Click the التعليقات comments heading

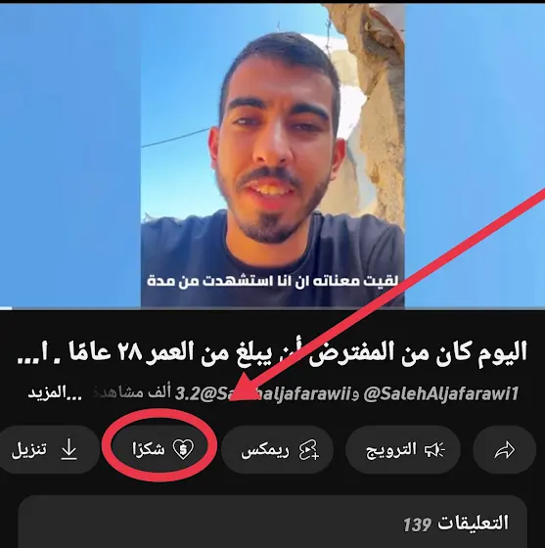tap(473, 524)
